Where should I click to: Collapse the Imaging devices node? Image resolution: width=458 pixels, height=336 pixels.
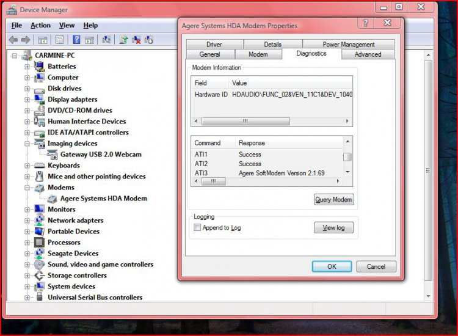click(x=27, y=144)
